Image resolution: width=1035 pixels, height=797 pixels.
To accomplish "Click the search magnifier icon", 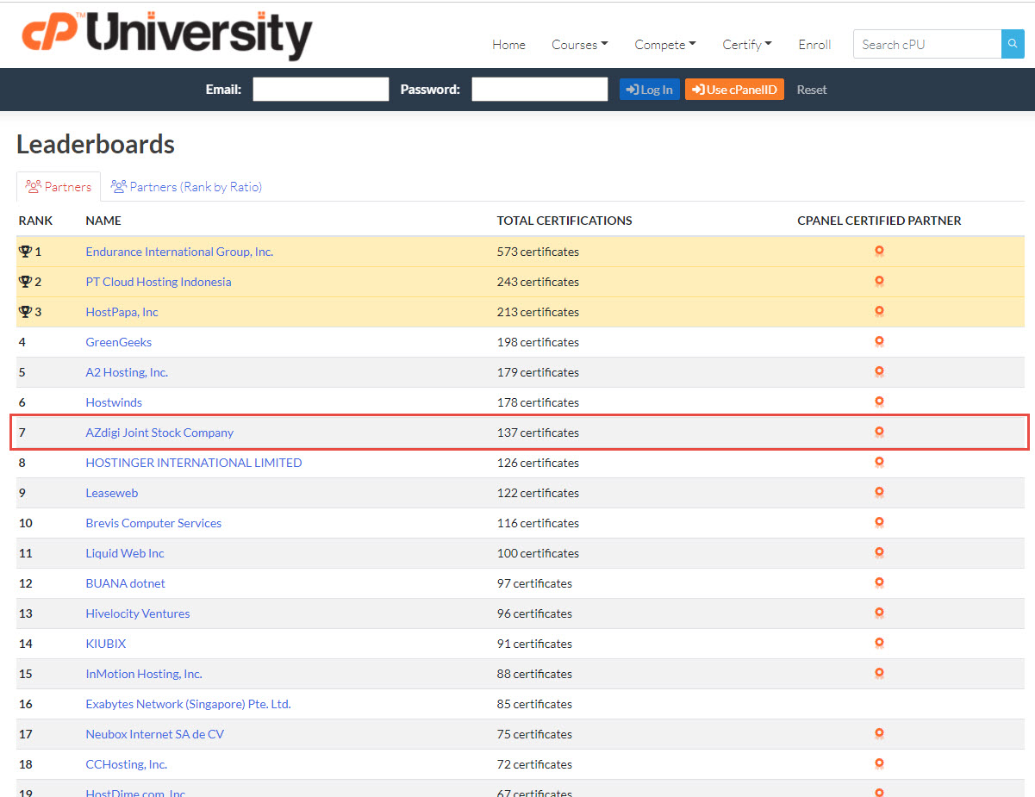I will click(1012, 44).
